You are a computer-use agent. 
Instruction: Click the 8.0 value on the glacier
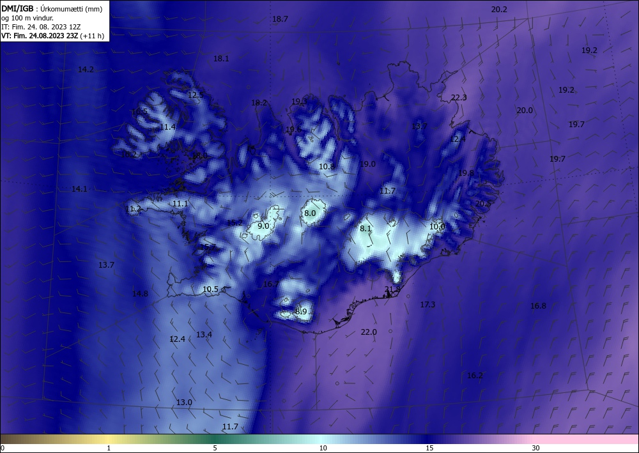click(x=310, y=213)
